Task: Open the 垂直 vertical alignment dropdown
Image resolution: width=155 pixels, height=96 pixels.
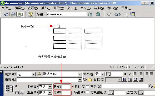Action: click(50, 92)
